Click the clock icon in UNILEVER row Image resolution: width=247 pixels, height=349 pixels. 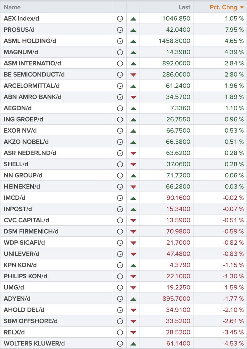[x=120, y=254]
